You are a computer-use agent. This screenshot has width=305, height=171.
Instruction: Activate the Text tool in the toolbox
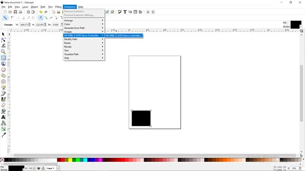click(3, 117)
